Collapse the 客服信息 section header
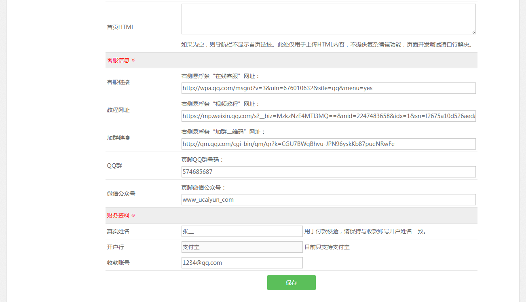Viewport: 526px width, 302px height. pos(118,60)
